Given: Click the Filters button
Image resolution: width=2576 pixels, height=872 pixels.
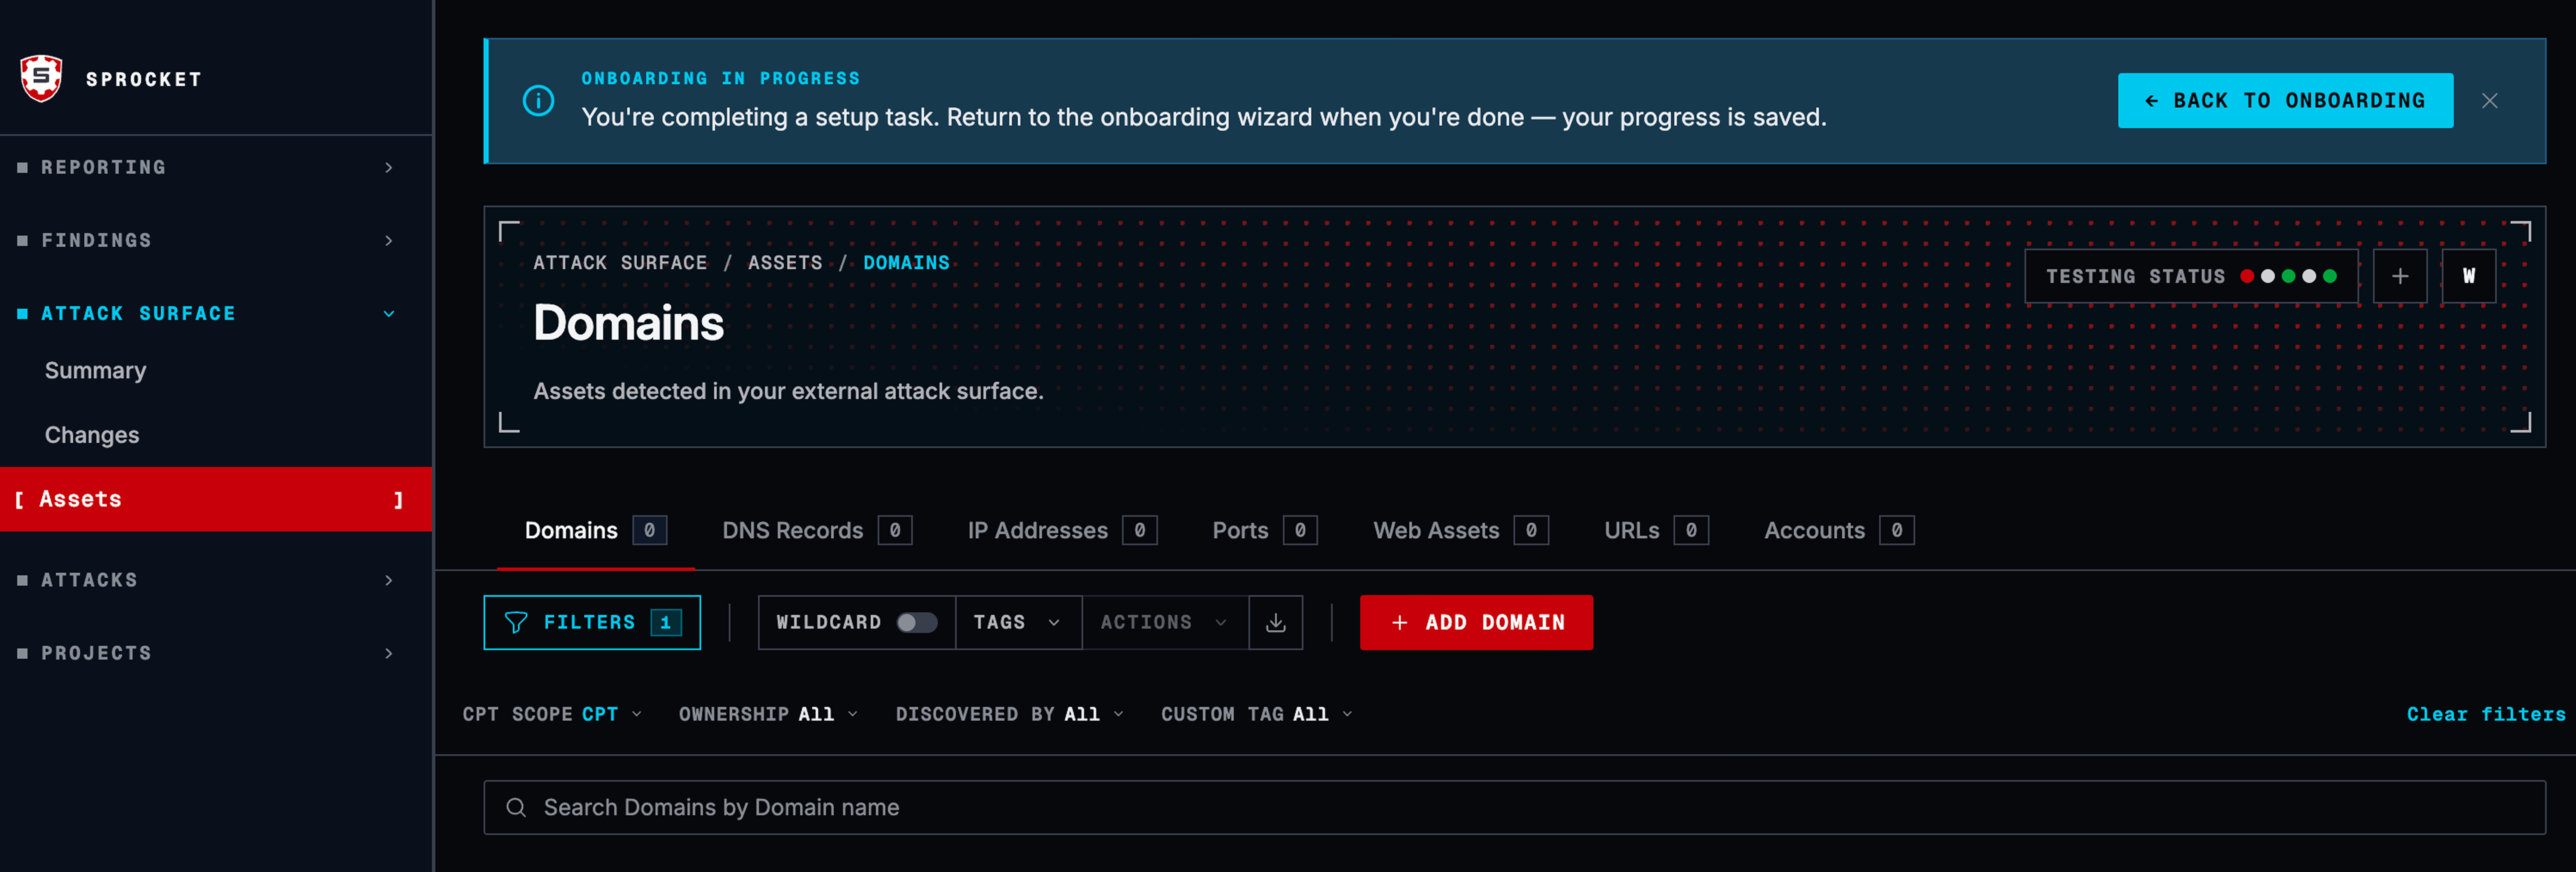Looking at the screenshot, I should click(x=592, y=622).
